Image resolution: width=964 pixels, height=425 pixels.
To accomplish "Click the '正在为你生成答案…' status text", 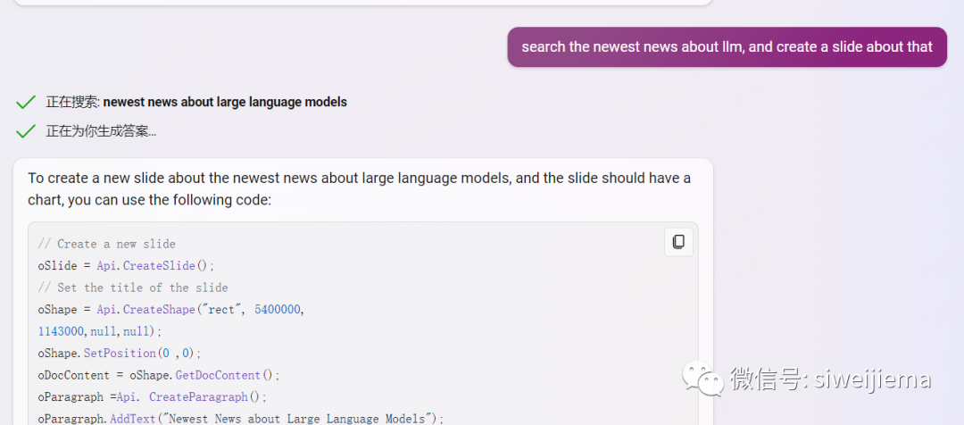I will pos(101,131).
